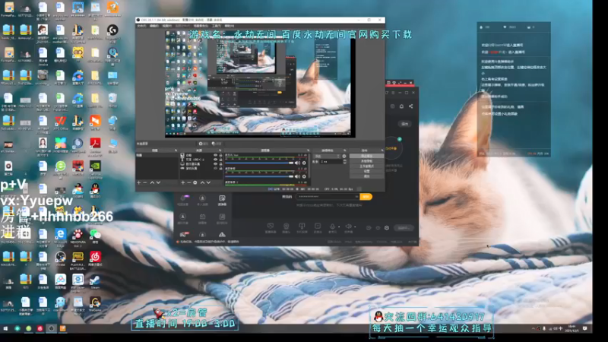
Task: Open Tools menu in OBS menu bar
Action: click(x=217, y=26)
